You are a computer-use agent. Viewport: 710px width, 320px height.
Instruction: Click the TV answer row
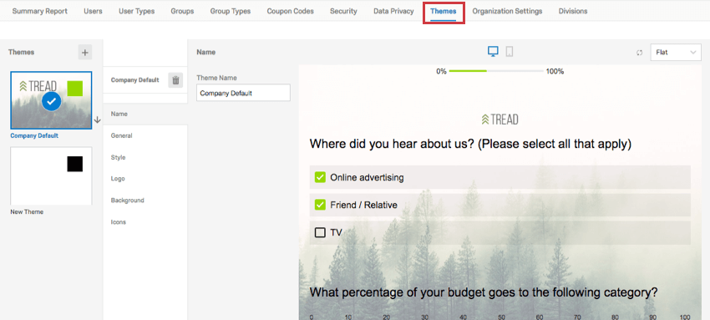[x=500, y=232]
